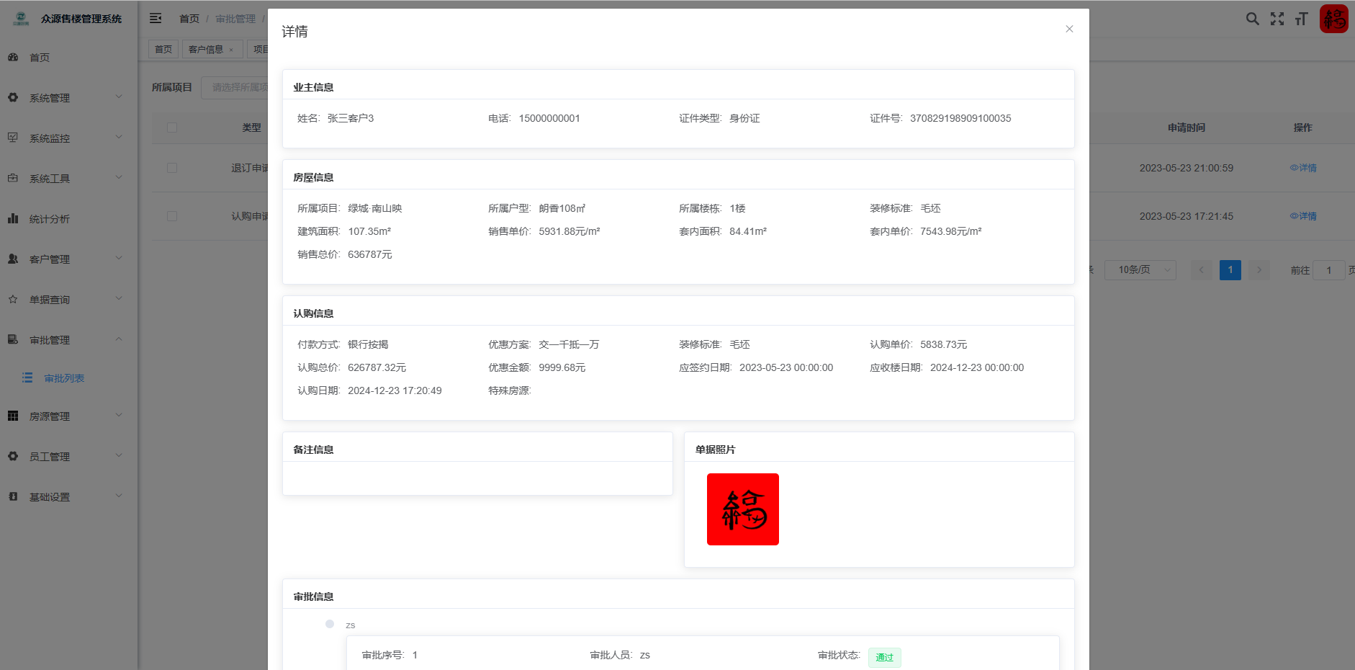Click the 认购总价 value 626787.32元
Viewport: 1355px width, 670px height.
[x=377, y=367]
